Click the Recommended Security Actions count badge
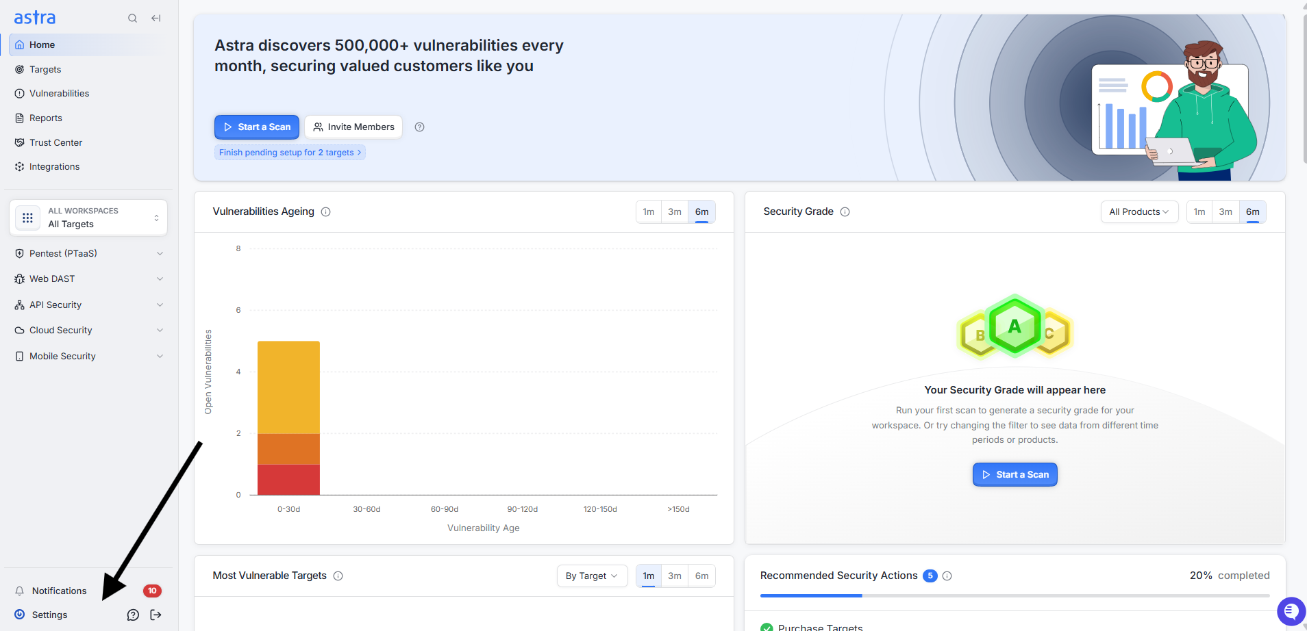 click(x=930, y=576)
